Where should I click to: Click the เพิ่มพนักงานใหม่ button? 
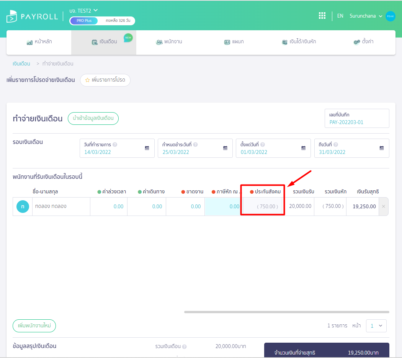[x=34, y=325]
